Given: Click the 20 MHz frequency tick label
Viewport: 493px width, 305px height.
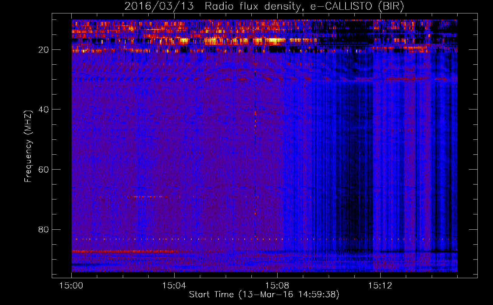Looking at the screenshot, I should click(x=44, y=50).
